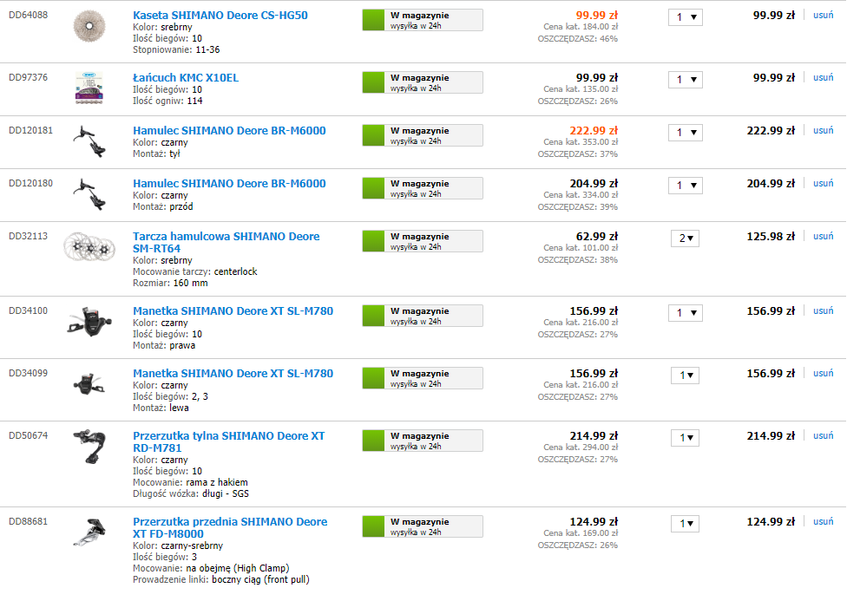847x601 pixels.
Task: Click the SM-RT64 brake rotor product image
Action: 89,248
